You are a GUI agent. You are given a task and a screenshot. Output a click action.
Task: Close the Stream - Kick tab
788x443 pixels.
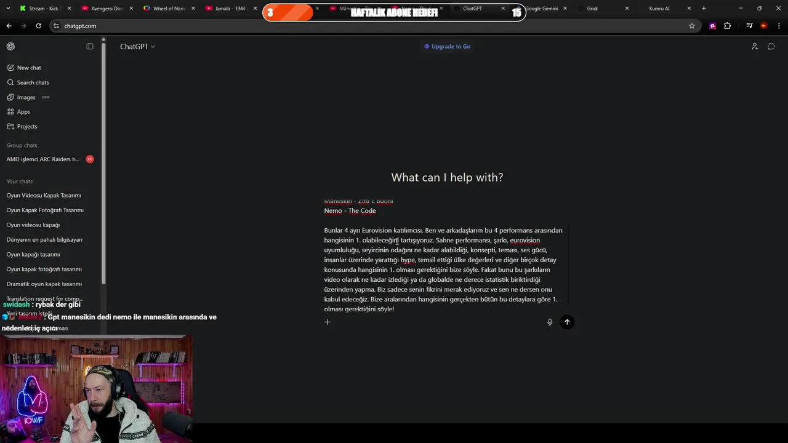coord(69,9)
